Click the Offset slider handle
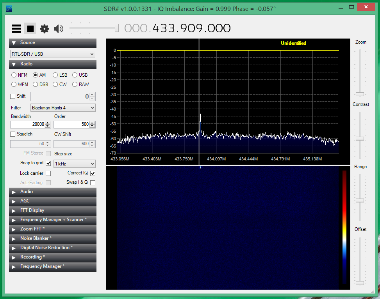The height and width of the screenshot is (299, 380). tap(360, 283)
